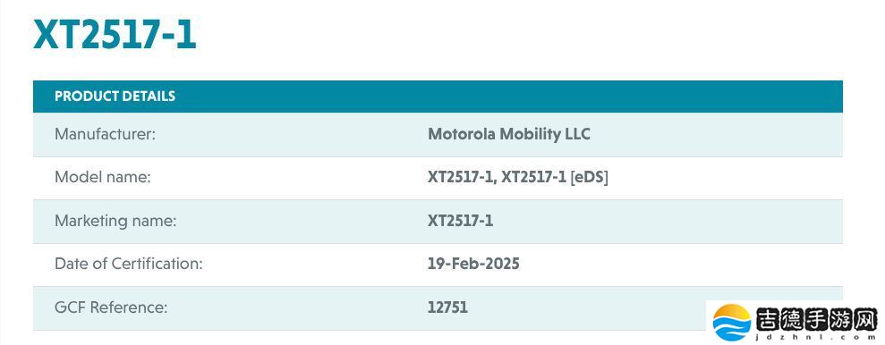Select the Date of Certification label
885x345 pixels.
[128, 264]
